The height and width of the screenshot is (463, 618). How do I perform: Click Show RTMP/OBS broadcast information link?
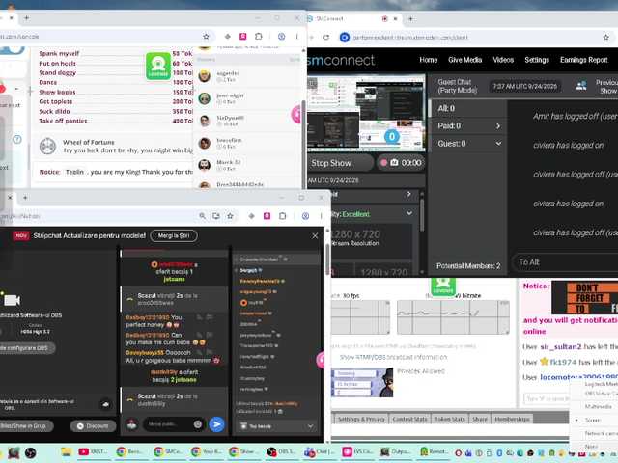(x=393, y=357)
